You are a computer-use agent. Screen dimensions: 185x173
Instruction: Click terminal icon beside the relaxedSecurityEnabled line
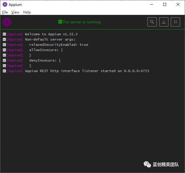tap(4, 45)
